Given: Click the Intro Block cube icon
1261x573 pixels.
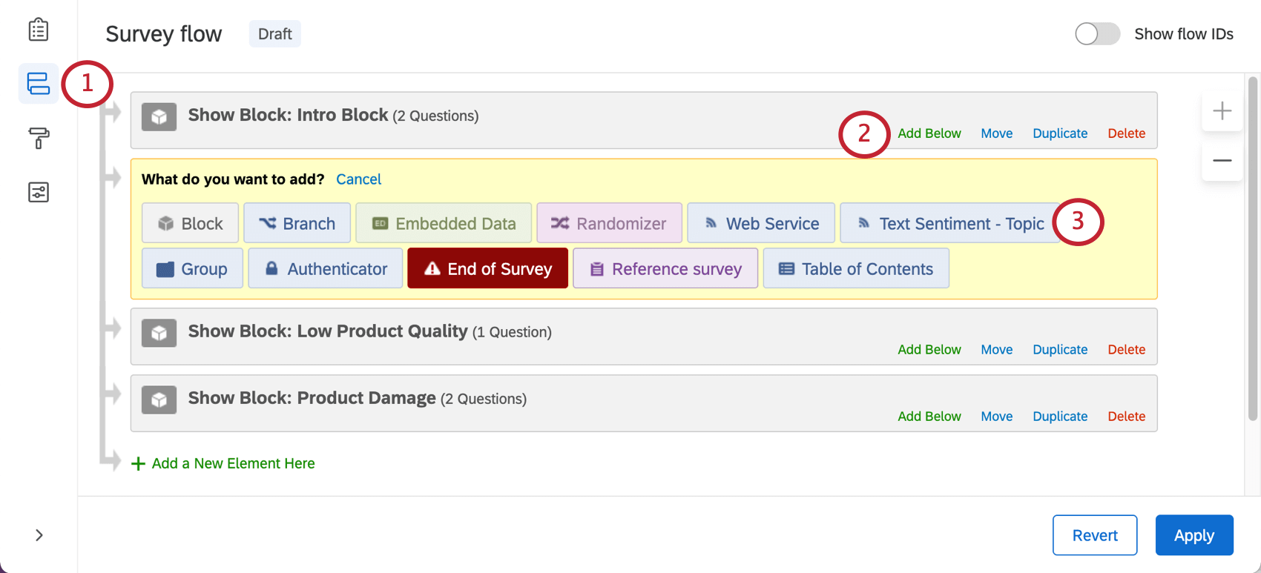Looking at the screenshot, I should tap(159, 117).
